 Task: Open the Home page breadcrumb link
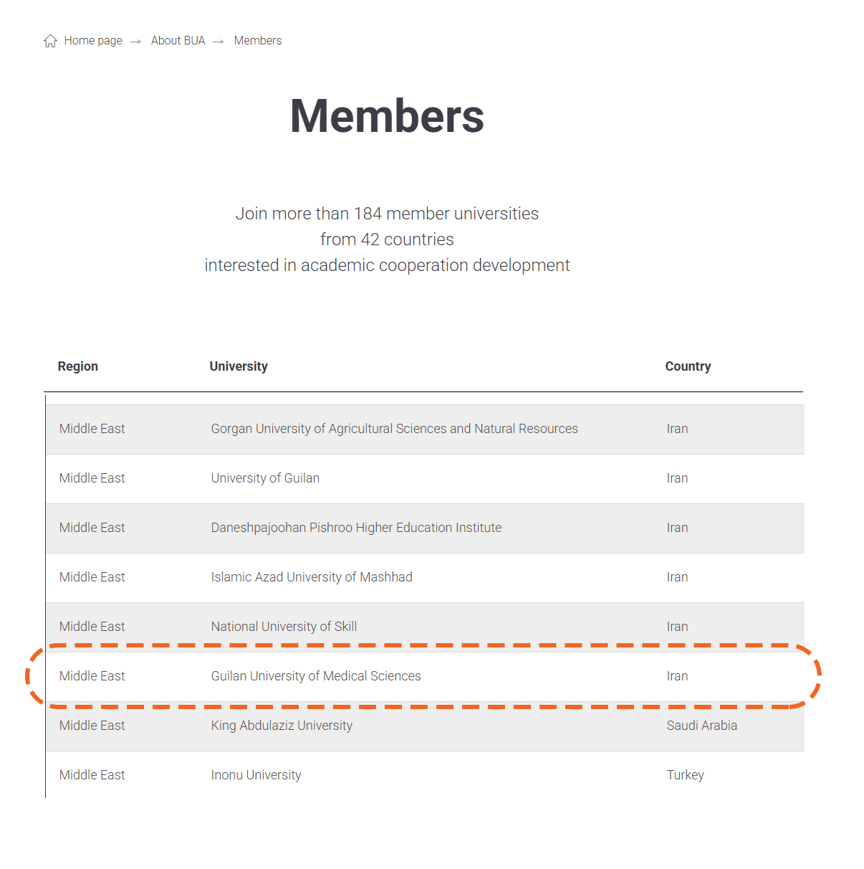point(93,41)
